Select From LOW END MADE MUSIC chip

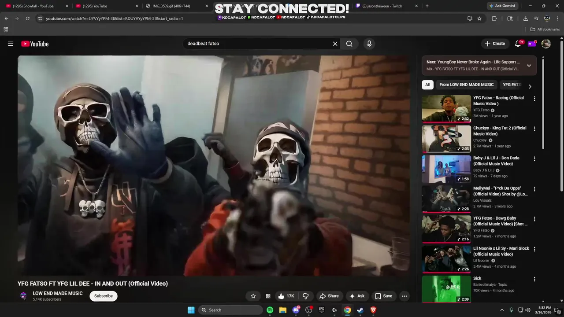[466, 85]
